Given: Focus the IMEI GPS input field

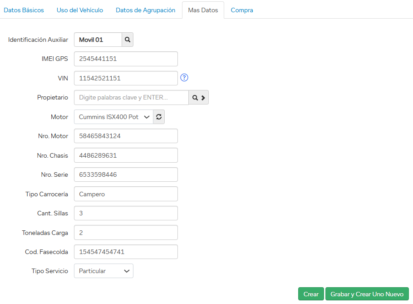Looking at the screenshot, I should click(126, 59).
